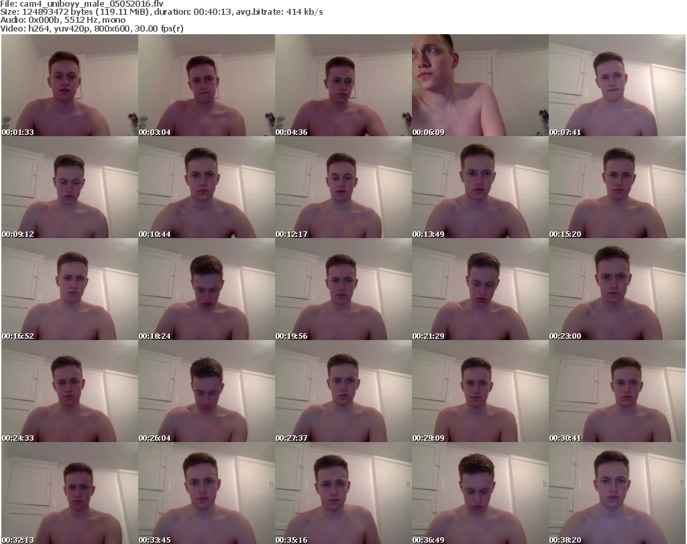Select the Size and duration info line
The height and width of the screenshot is (544, 687).
162,12
